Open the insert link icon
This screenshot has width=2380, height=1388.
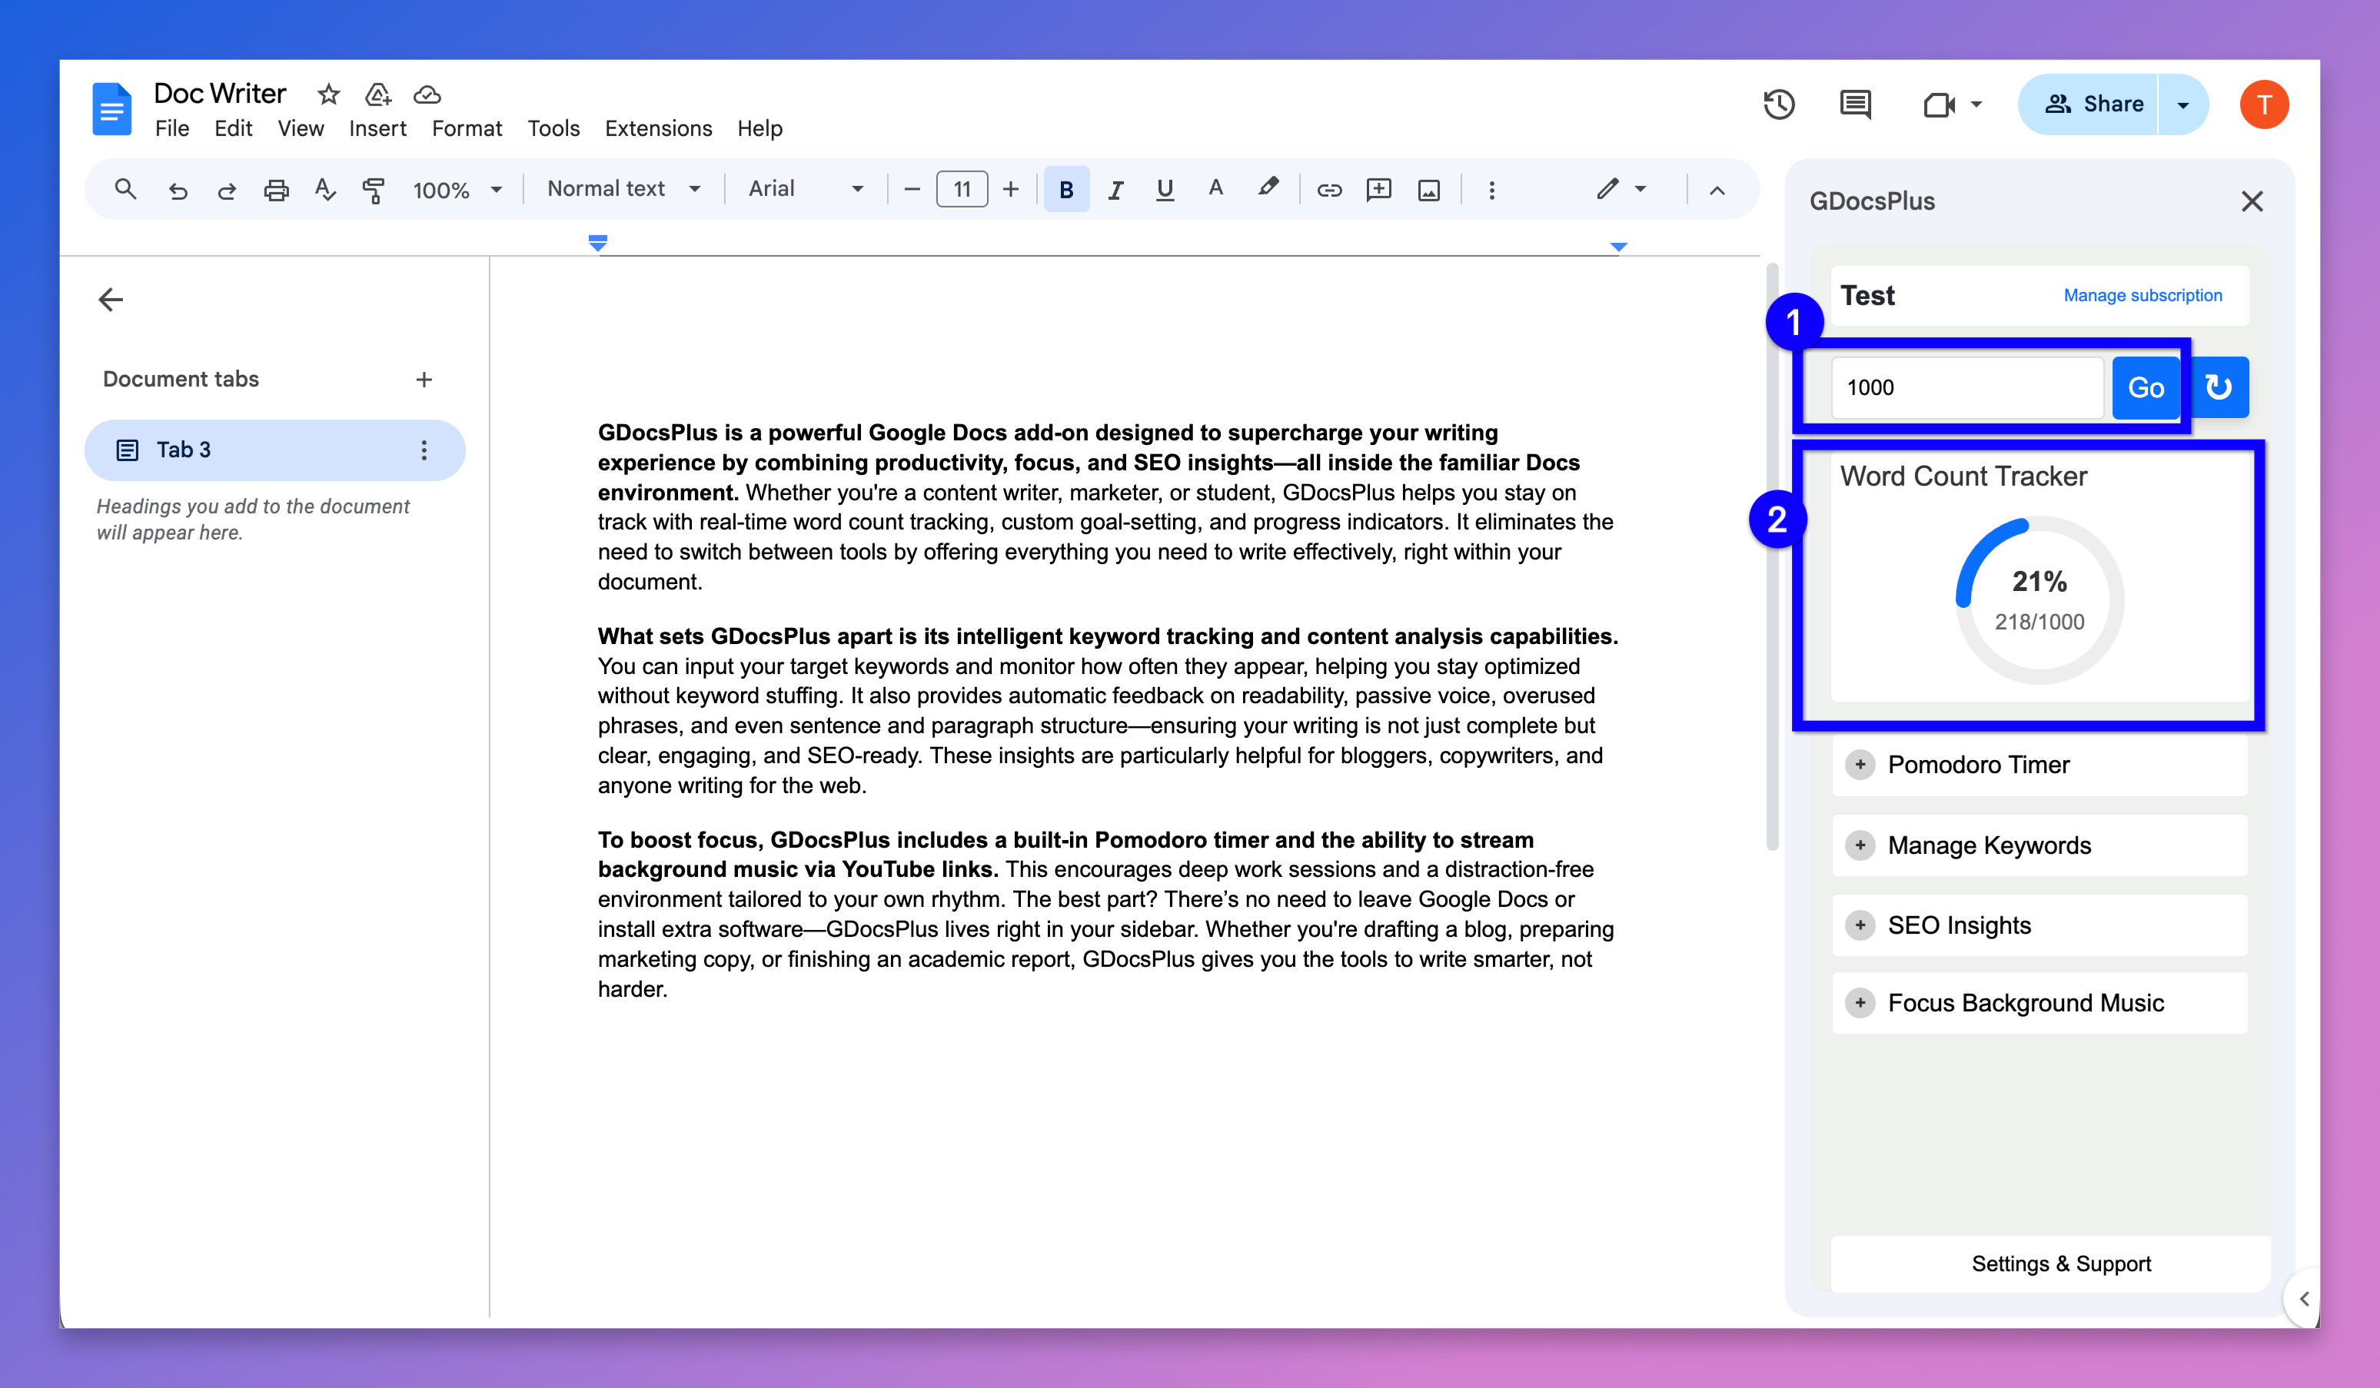coord(1329,191)
